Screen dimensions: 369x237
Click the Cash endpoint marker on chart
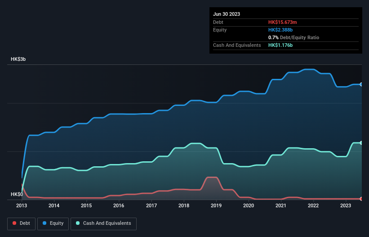pyautogui.click(x=361, y=143)
